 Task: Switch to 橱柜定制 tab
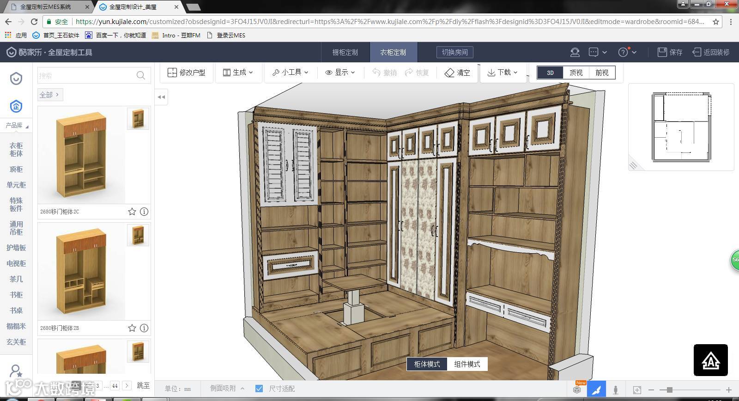tap(345, 52)
